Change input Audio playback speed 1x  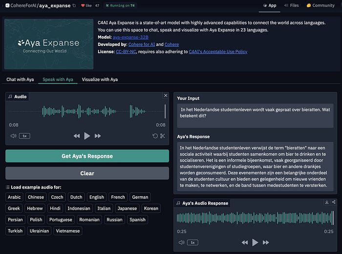click(24, 136)
